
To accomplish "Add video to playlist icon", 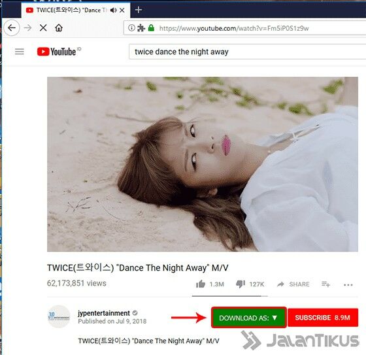I will 325,284.
